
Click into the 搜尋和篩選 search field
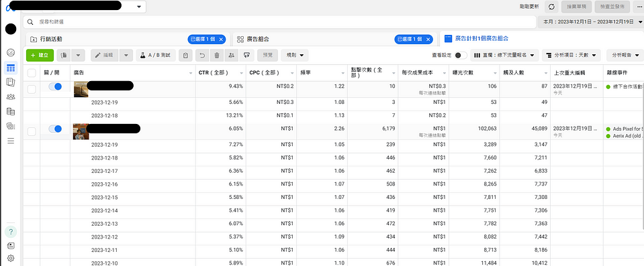[279, 21]
